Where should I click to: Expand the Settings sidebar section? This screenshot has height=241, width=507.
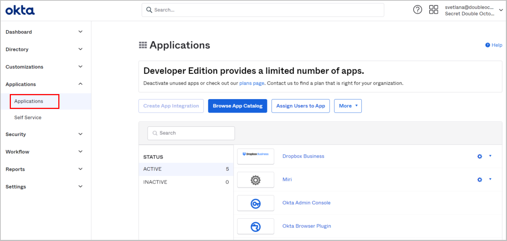click(80, 186)
